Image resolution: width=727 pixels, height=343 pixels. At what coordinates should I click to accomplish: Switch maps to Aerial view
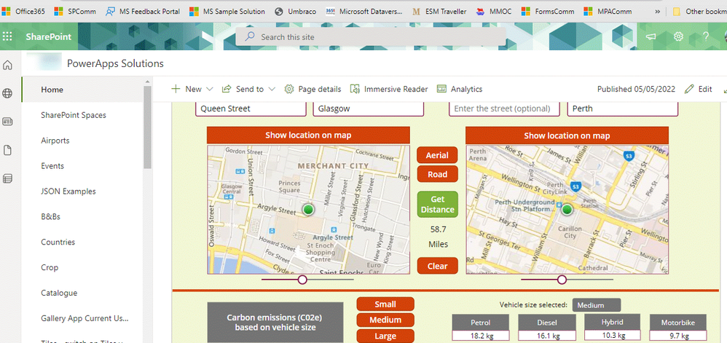437,155
